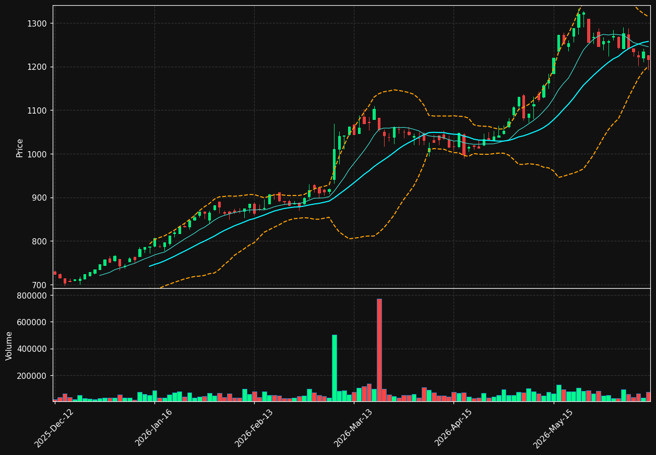Click the 1200 price axis label
The image size is (656, 455).
click(x=38, y=67)
